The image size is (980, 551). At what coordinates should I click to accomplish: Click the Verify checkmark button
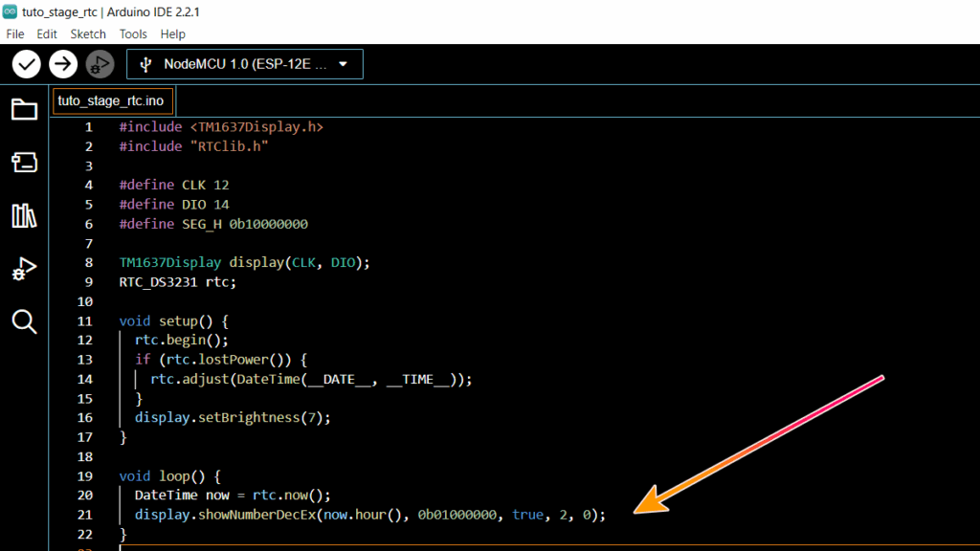tap(26, 64)
